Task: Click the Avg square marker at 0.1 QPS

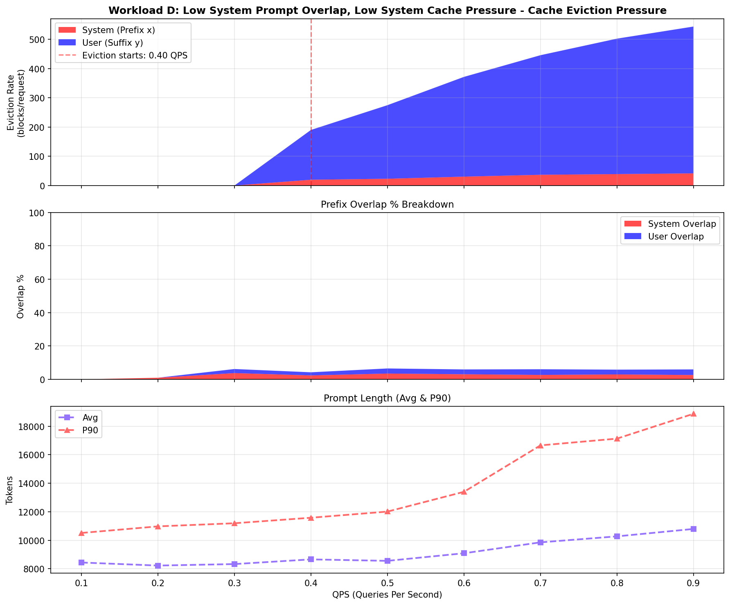Action: point(81,562)
